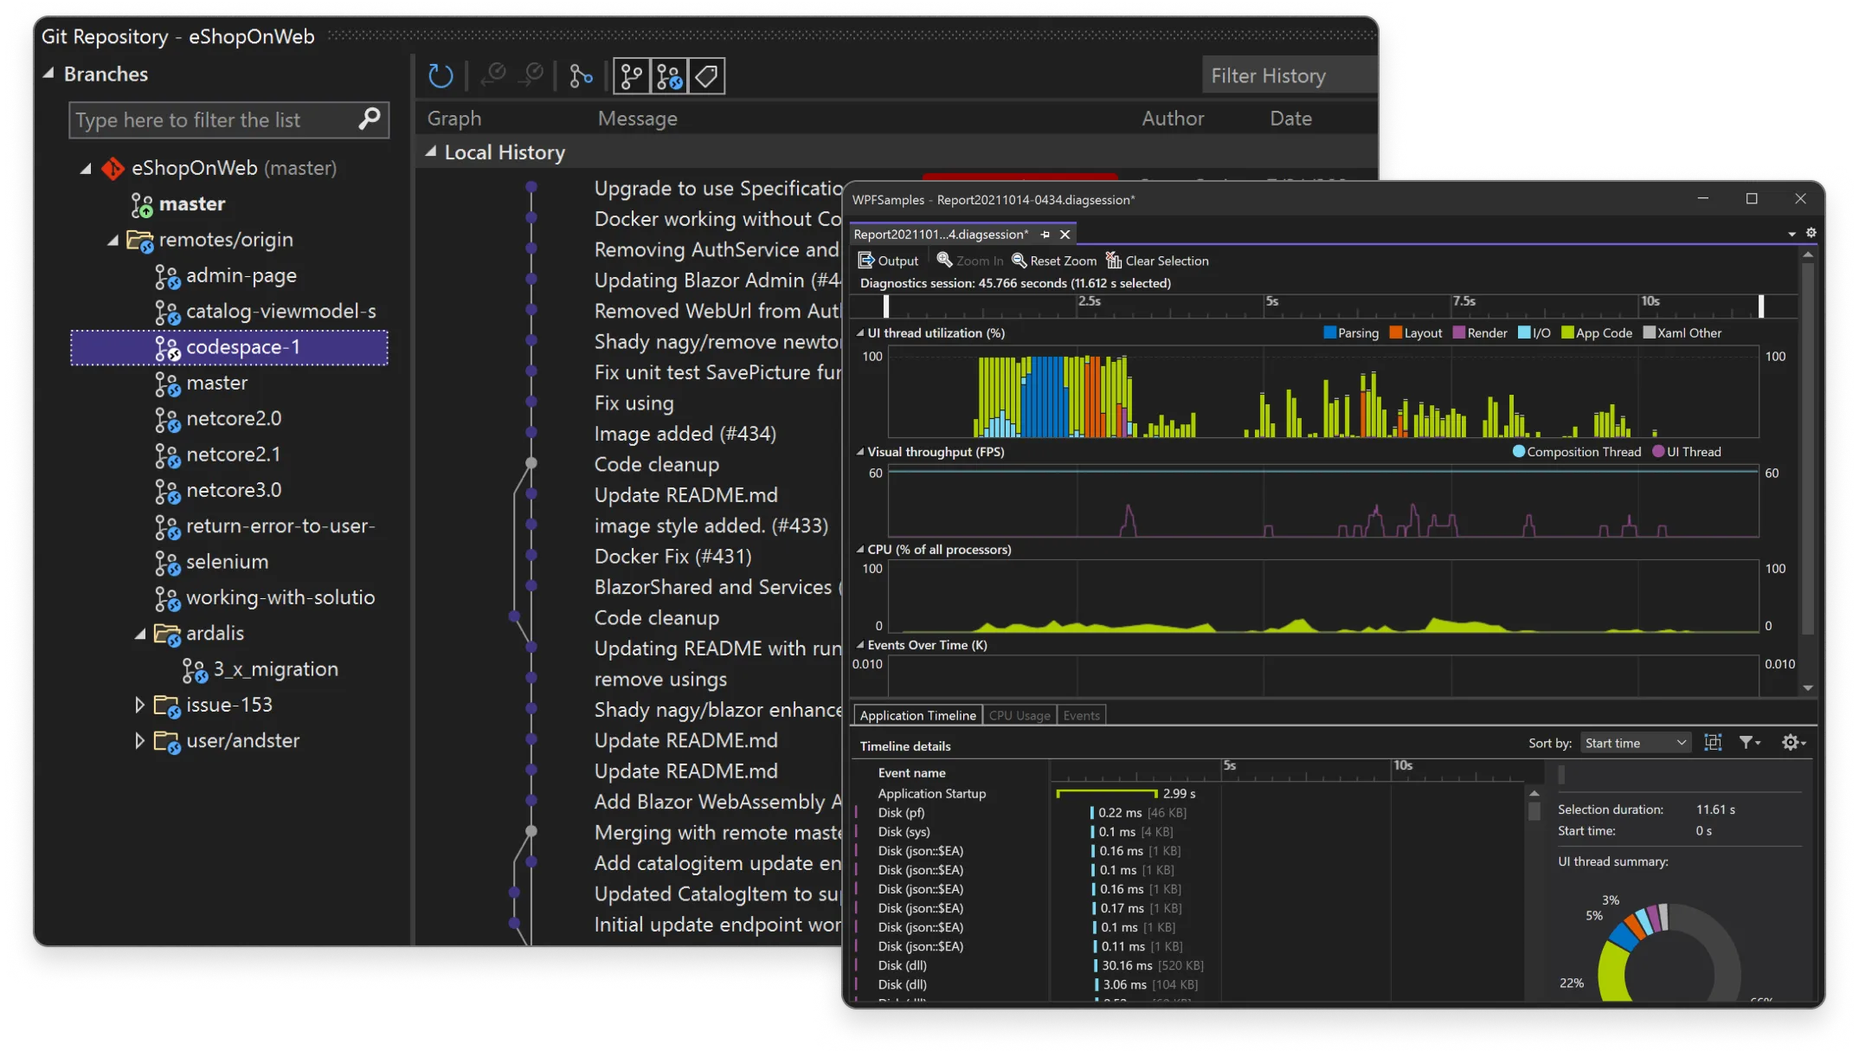Click the Output icon in the diagnostics toolbar
1859x1051 pixels.
[865, 261]
